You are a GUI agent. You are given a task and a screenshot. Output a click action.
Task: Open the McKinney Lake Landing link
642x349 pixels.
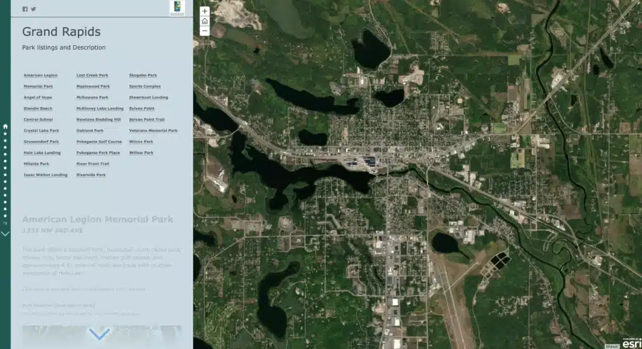coord(100,108)
